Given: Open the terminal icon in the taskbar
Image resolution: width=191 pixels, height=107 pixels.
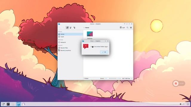Looking at the screenshot, I should [x=8, y=104].
